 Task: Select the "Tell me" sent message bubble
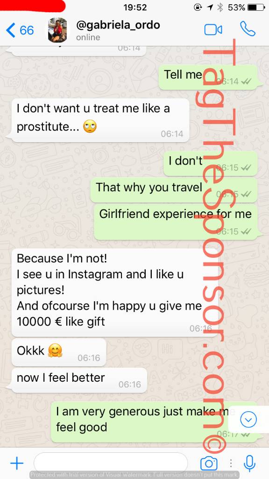click(x=208, y=77)
